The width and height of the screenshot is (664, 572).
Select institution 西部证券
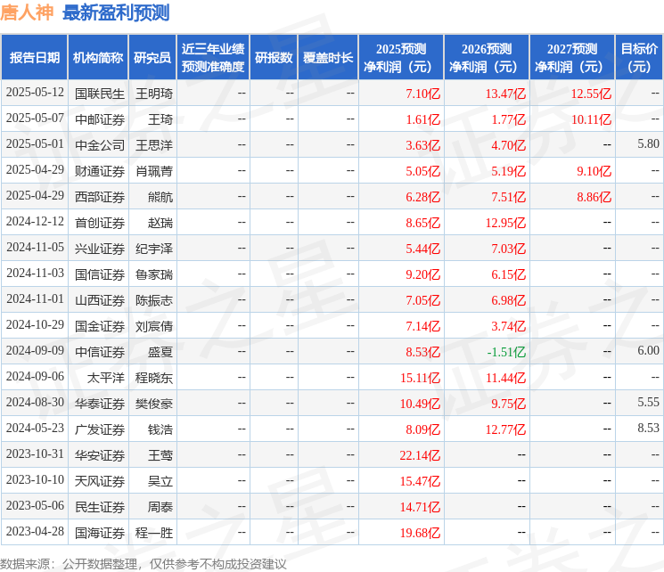[x=100, y=196]
